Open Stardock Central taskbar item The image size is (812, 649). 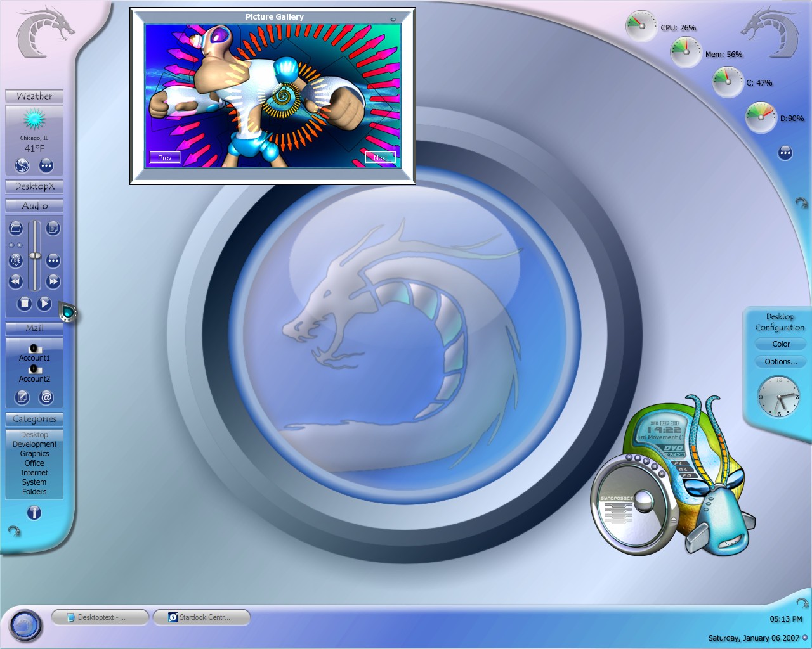(202, 617)
